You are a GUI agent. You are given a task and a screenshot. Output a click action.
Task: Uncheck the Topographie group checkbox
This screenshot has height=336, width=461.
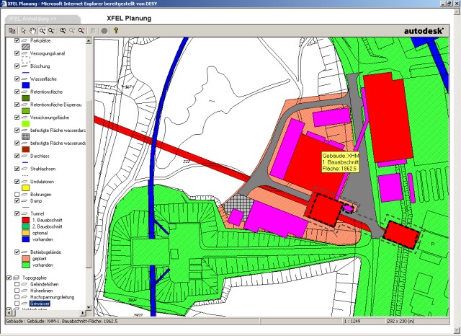[9, 278]
